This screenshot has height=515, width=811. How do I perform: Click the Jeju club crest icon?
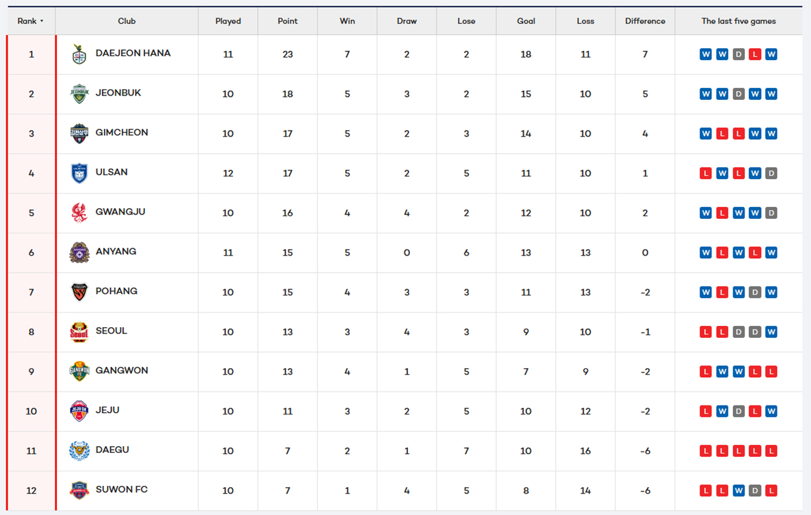point(79,411)
